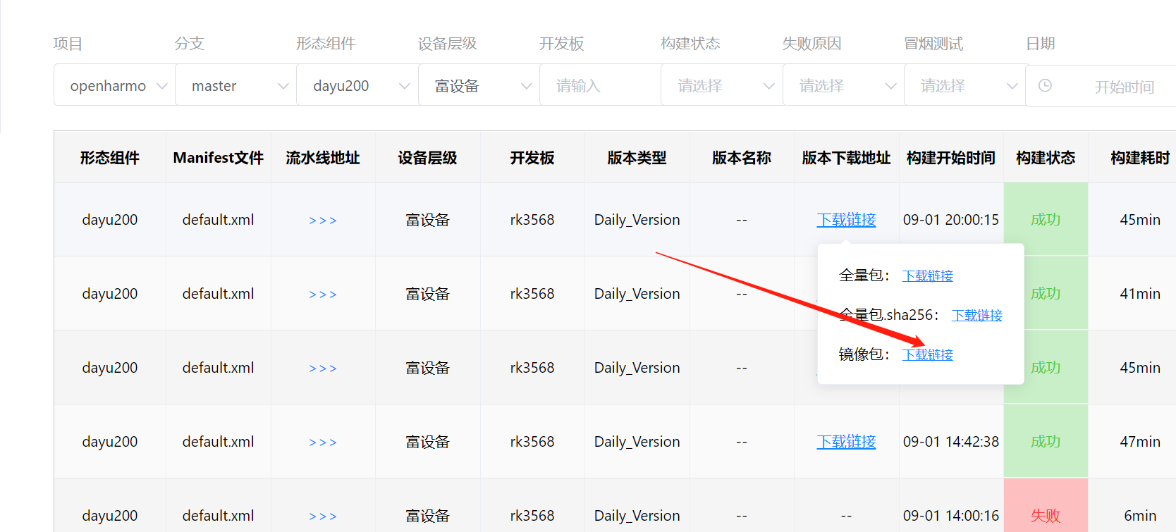Click the 版本名称 column header

(x=742, y=158)
